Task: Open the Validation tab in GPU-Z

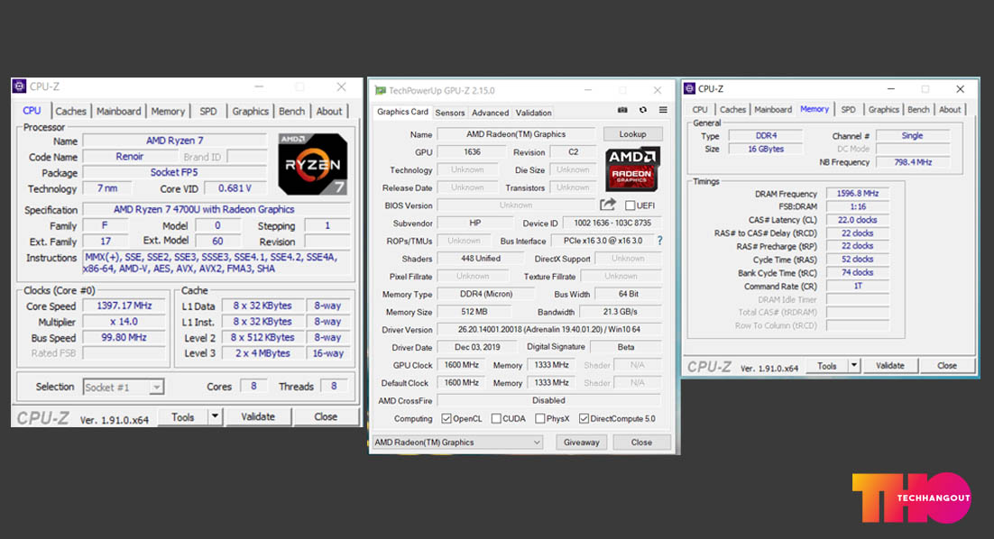Action: 533,113
